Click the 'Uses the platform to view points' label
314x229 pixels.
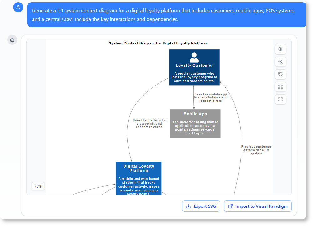coord(149,123)
